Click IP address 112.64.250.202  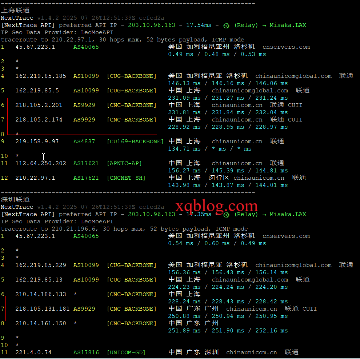pos(40,163)
